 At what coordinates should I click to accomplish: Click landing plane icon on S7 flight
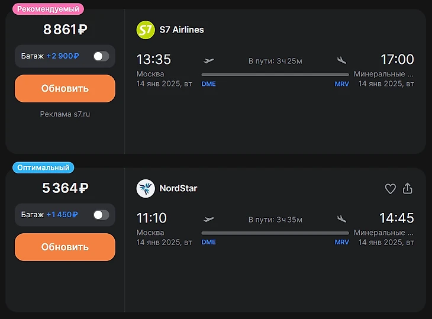[x=341, y=60]
